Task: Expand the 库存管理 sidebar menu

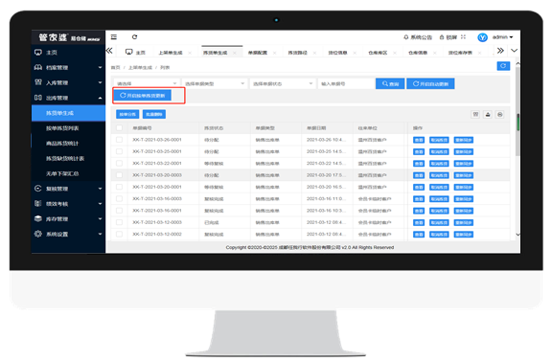Action: click(100, 219)
